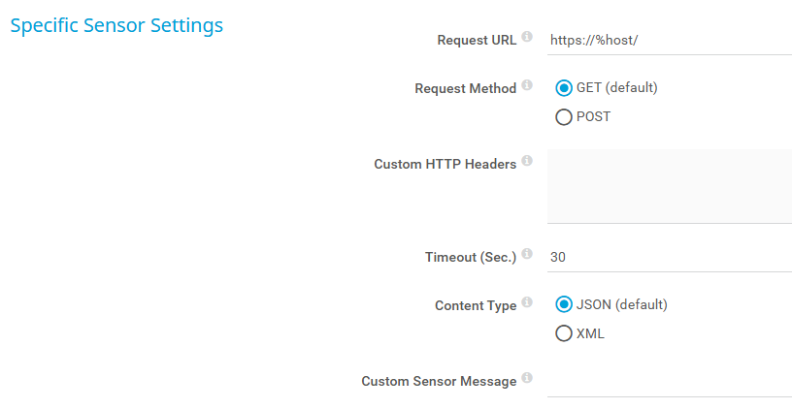Click the Custom HTTP Headers label

tap(445, 164)
